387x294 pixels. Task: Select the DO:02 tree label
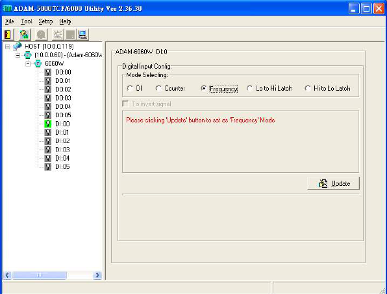(x=63, y=89)
